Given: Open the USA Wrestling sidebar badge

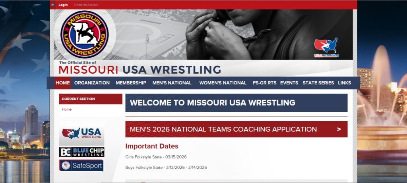Looking at the screenshot, I should tap(81, 134).
